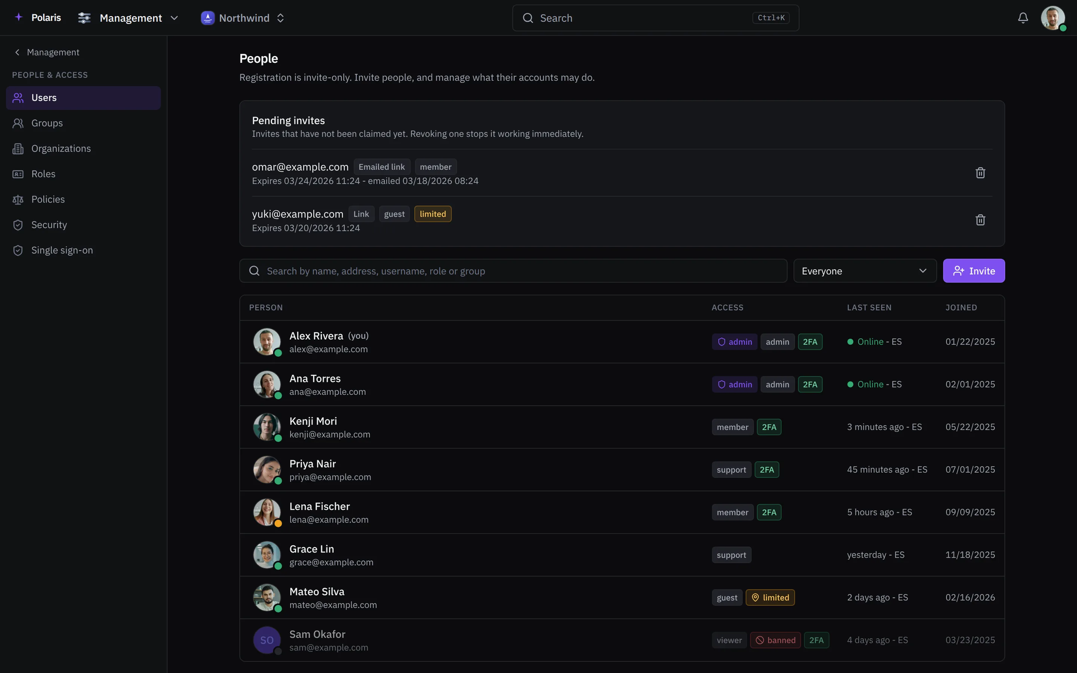Revoke omar@example.com invite with trash icon
This screenshot has width=1077, height=673.
click(x=980, y=173)
